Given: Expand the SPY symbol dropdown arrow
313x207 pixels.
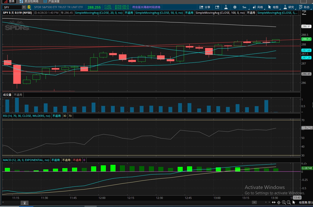Looking at the screenshot, I should coord(24,7).
